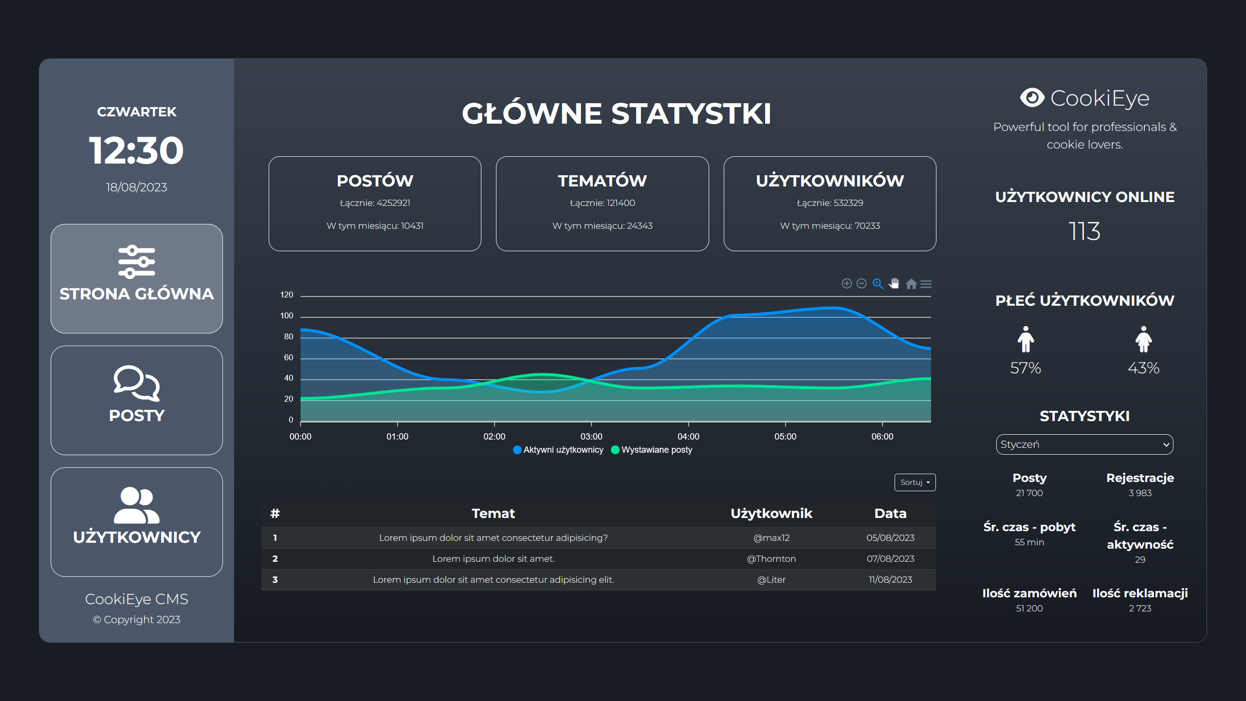The width and height of the screenshot is (1246, 701).
Task: Click the male gender icon
Action: [x=1026, y=339]
